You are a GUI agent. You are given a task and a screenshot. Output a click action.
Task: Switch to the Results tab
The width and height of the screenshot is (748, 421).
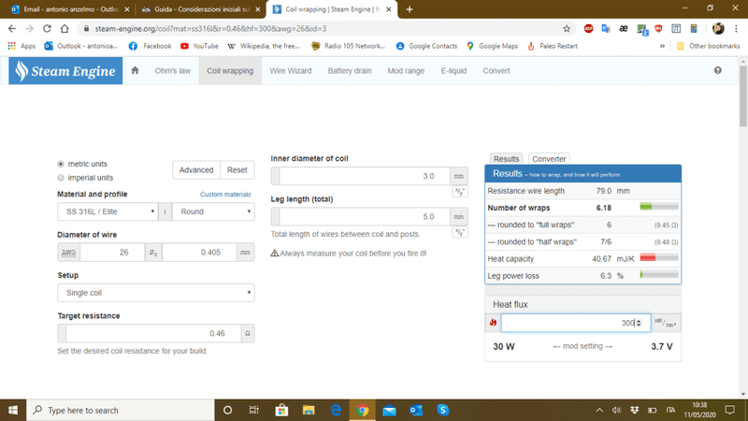coord(506,159)
